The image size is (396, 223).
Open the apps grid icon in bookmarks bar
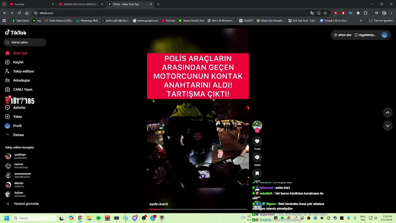pyautogui.click(x=4, y=21)
